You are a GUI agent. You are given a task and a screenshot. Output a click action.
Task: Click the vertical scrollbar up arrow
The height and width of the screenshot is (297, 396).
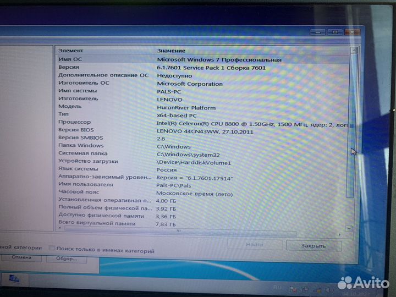(x=354, y=50)
